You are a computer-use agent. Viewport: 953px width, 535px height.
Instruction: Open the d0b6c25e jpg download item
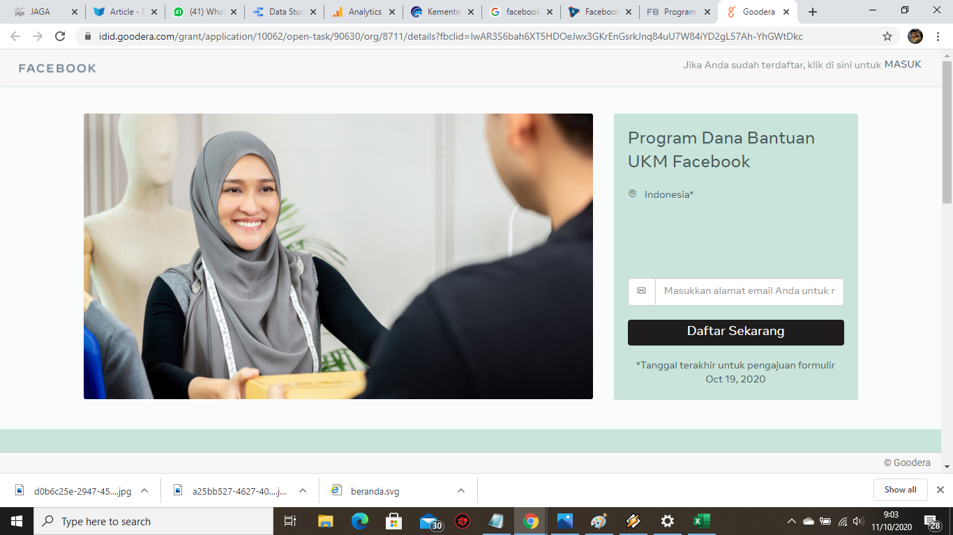(73, 491)
